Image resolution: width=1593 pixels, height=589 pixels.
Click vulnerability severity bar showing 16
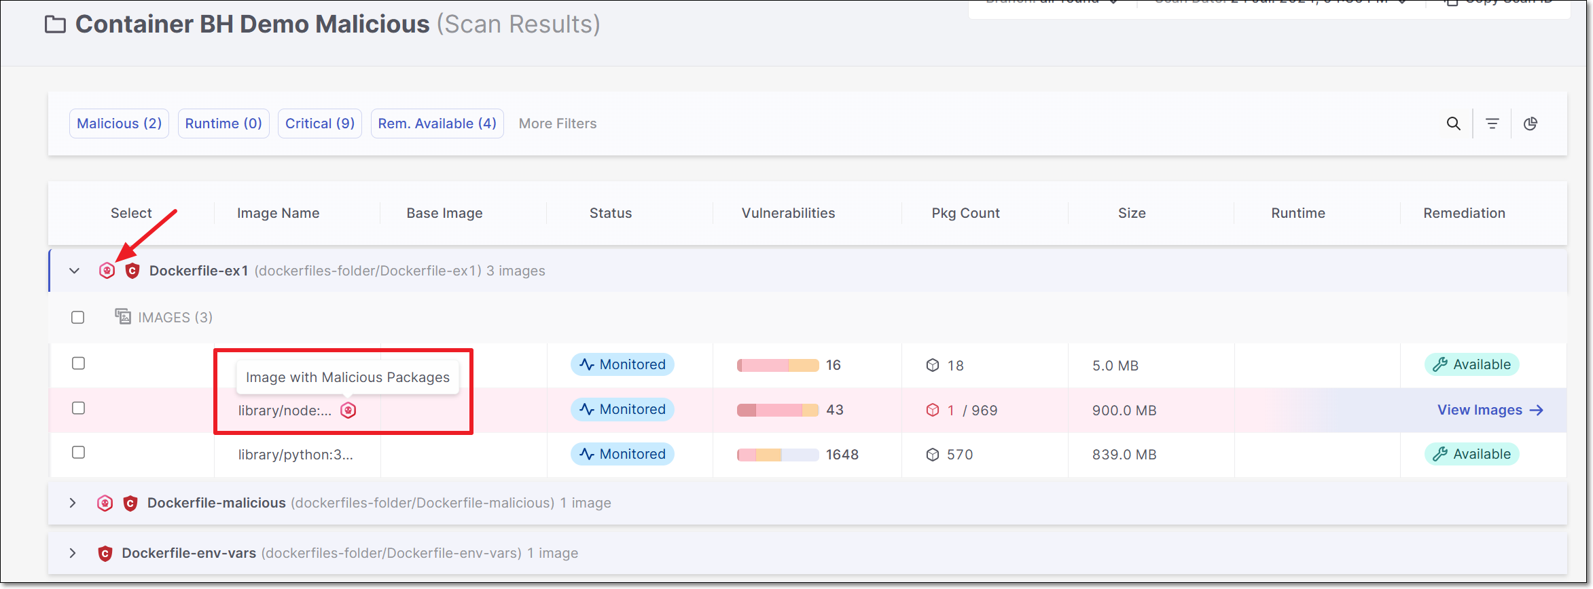click(x=778, y=365)
